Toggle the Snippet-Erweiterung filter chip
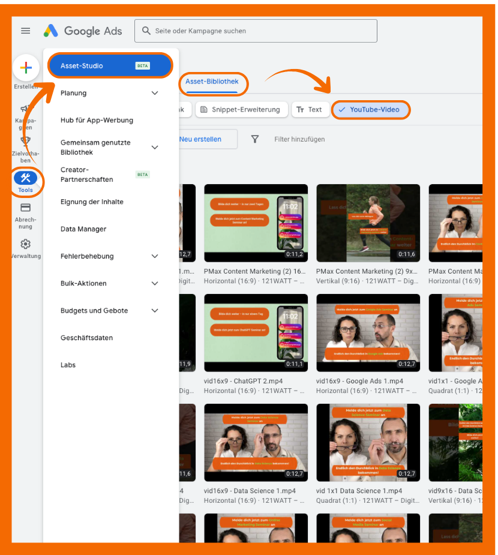The width and height of the screenshot is (498, 555). tap(240, 110)
